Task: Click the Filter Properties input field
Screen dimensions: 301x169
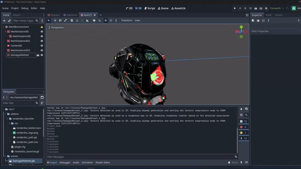Action: click(x=275, y=31)
